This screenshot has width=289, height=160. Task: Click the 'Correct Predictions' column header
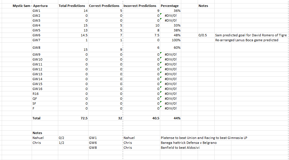tap(104, 6)
